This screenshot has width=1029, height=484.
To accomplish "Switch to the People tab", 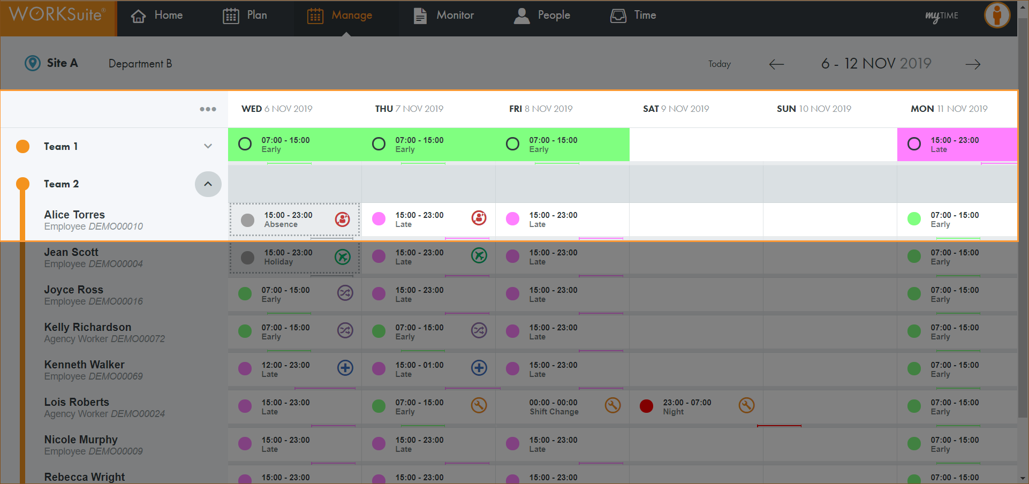I will pos(542,16).
